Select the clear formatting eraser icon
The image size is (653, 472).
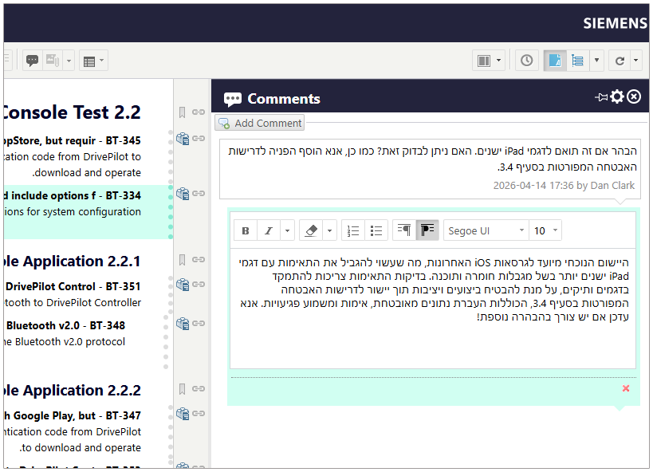pyautogui.click(x=311, y=230)
